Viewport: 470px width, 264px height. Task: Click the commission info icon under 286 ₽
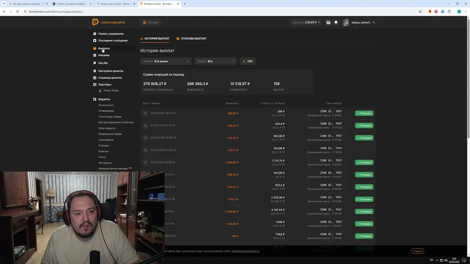pyautogui.click(x=283, y=115)
